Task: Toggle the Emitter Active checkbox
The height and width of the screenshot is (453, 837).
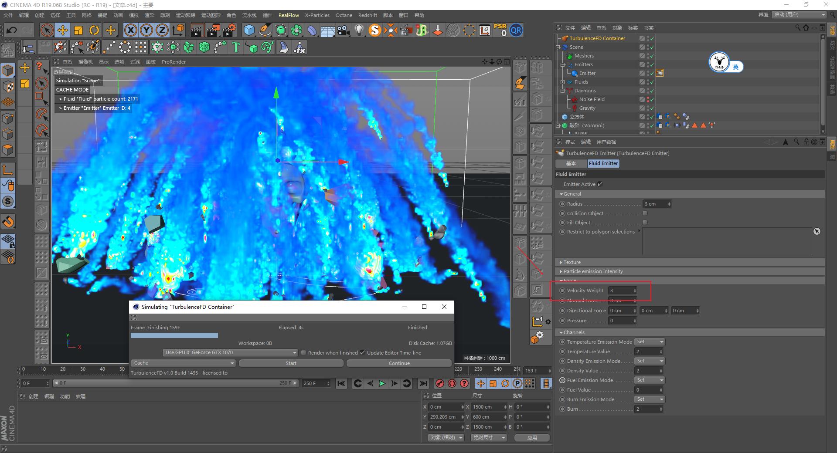Action: pyautogui.click(x=600, y=184)
